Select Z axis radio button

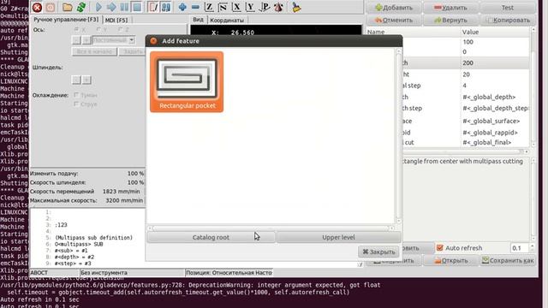point(120,30)
